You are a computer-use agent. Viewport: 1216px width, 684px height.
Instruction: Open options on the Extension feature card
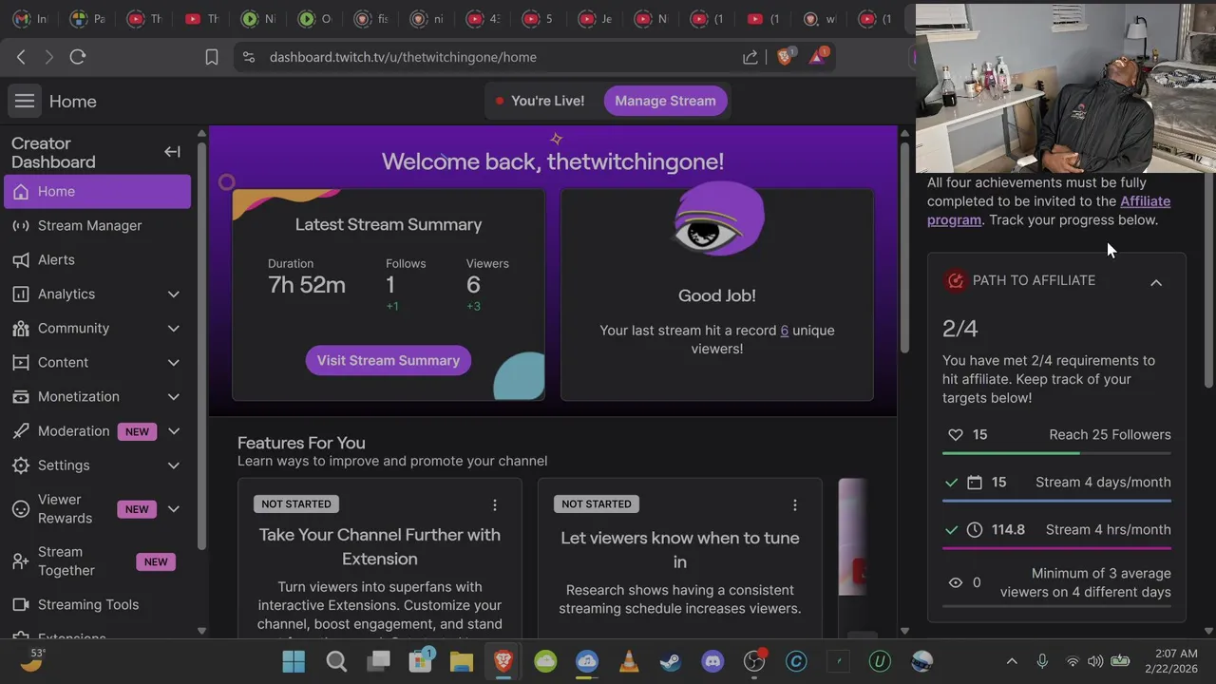click(494, 504)
